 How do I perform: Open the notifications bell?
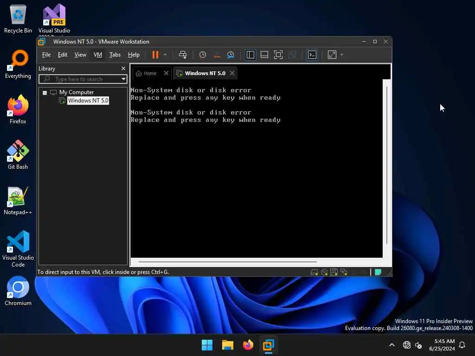[462, 345]
